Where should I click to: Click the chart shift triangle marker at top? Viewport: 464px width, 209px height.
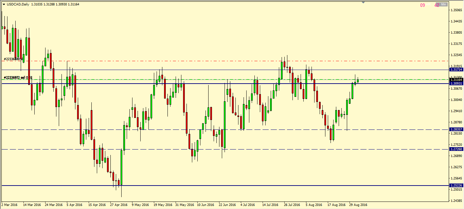click(x=363, y=3)
